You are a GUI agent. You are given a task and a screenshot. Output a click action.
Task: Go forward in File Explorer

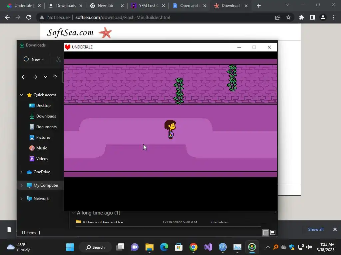pos(35,77)
